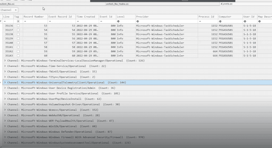The height and width of the screenshot is (148, 272).
Task: Select the WER-PayloadHealth/Operational (Count: 47) row text
Action: pyautogui.click(x=60, y=121)
